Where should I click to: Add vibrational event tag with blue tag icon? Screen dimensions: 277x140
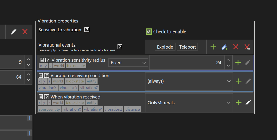[225, 47]
